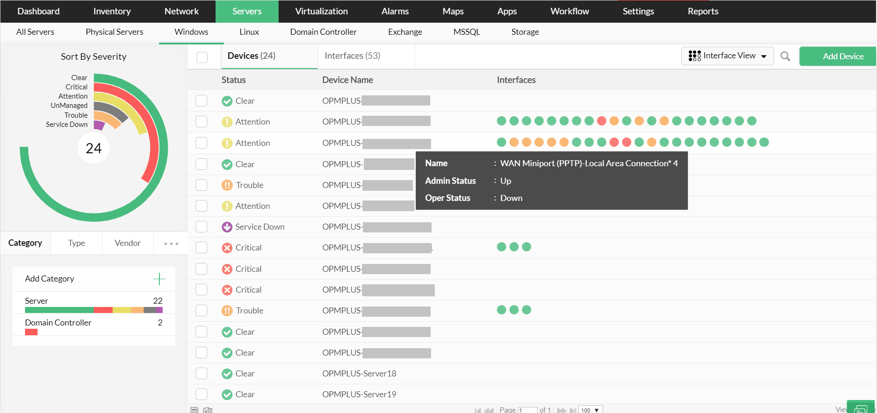Click the Excel export icon in footer

click(208, 410)
